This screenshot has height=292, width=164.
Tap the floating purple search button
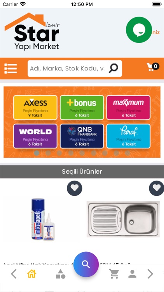[x=86, y=264]
